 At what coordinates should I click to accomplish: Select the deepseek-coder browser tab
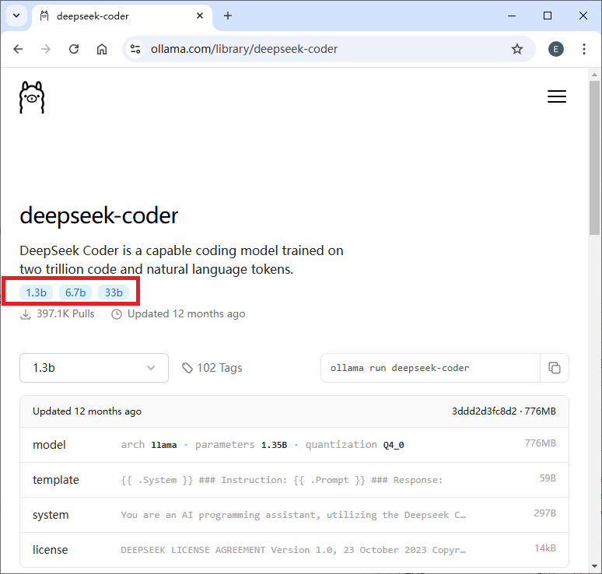click(122, 16)
